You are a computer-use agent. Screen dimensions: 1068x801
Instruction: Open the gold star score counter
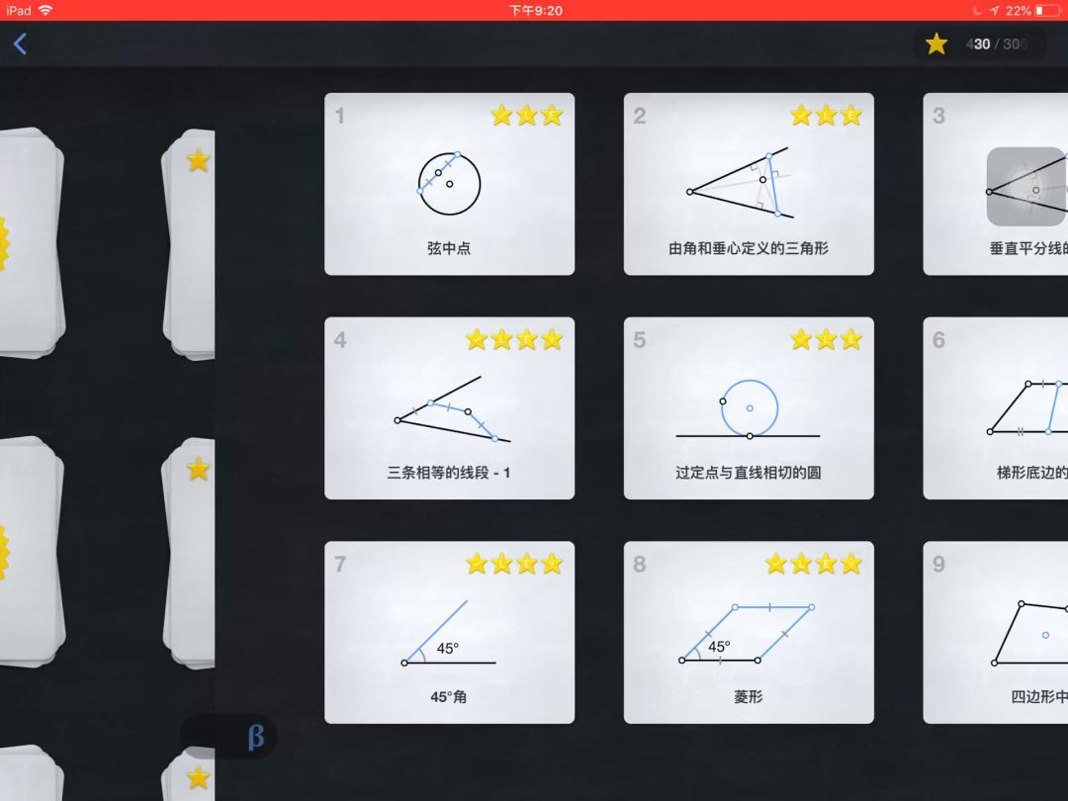979,44
